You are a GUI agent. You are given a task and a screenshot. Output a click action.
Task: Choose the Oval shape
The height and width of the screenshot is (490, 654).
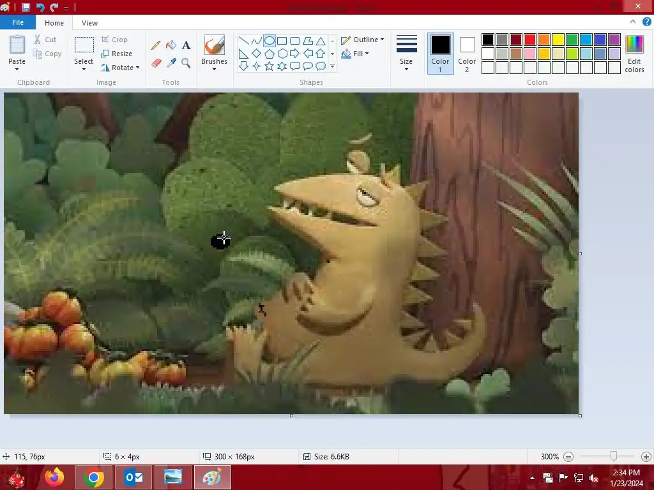270,40
